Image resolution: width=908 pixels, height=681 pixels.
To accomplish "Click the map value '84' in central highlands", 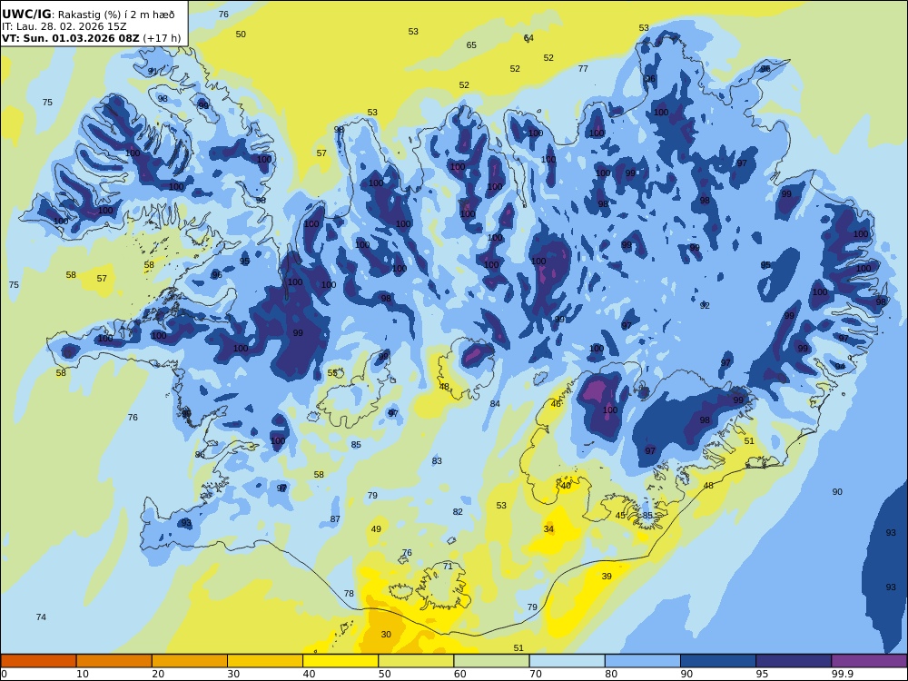I will coord(495,404).
